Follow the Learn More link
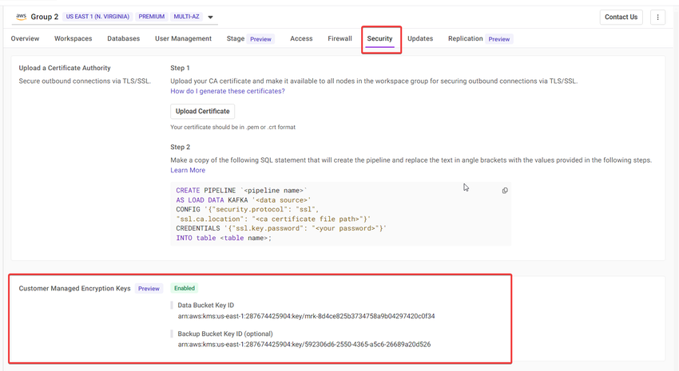Image resolution: width=679 pixels, height=371 pixels. click(x=188, y=170)
